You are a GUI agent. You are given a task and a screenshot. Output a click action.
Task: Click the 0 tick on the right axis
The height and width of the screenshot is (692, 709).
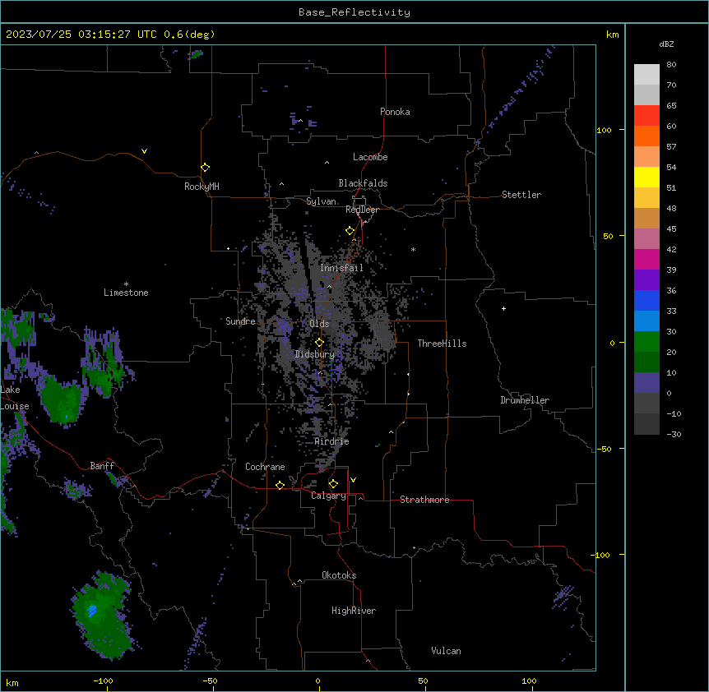[x=612, y=343]
